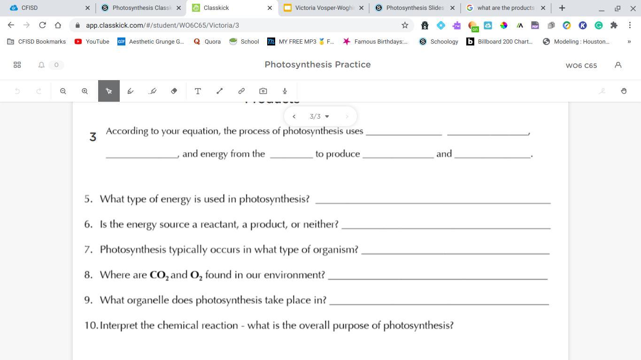The height and width of the screenshot is (360, 641).
Task: Select the eraser tool
Action: 174,91
